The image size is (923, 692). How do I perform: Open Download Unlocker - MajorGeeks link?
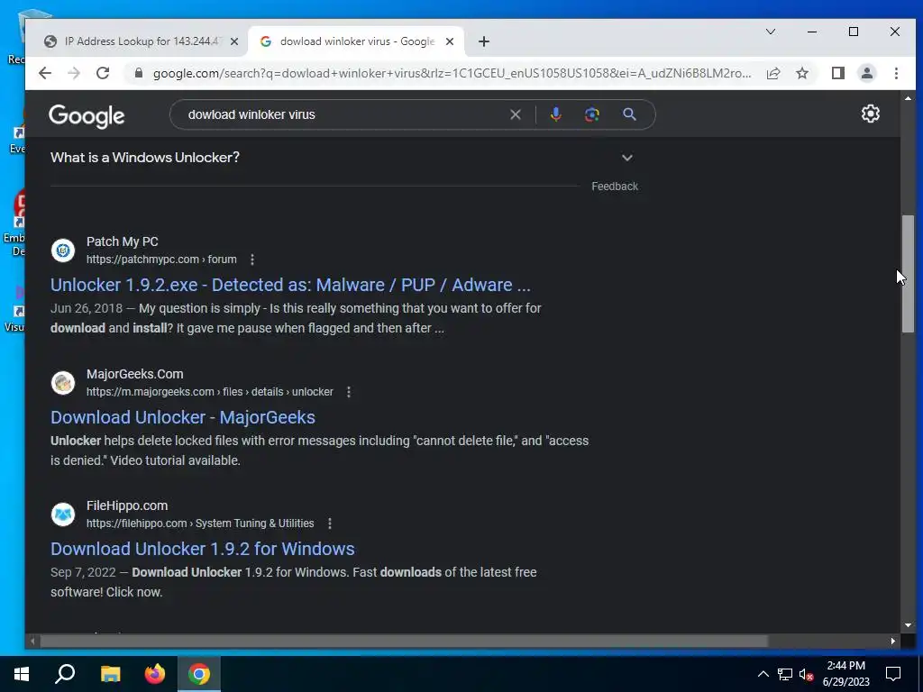182,417
